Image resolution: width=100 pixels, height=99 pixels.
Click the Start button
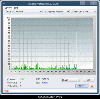coord(89,80)
